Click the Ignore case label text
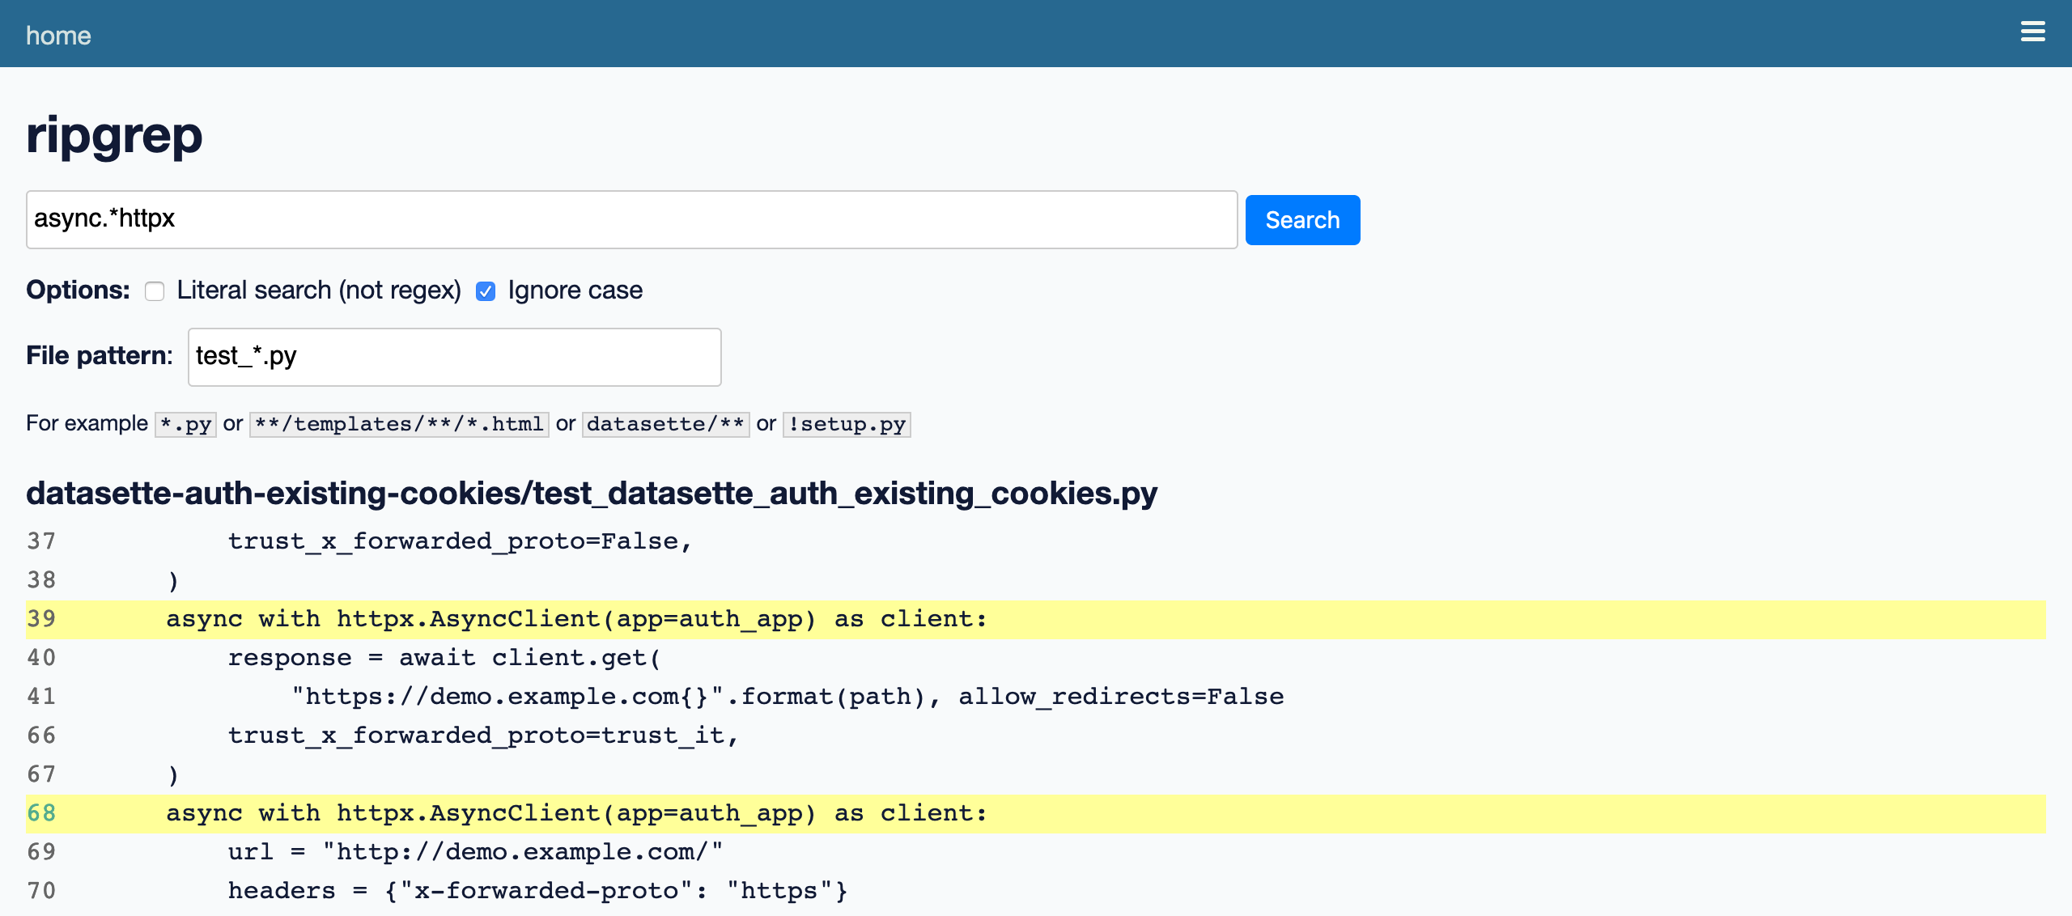The image size is (2072, 916). click(x=575, y=290)
